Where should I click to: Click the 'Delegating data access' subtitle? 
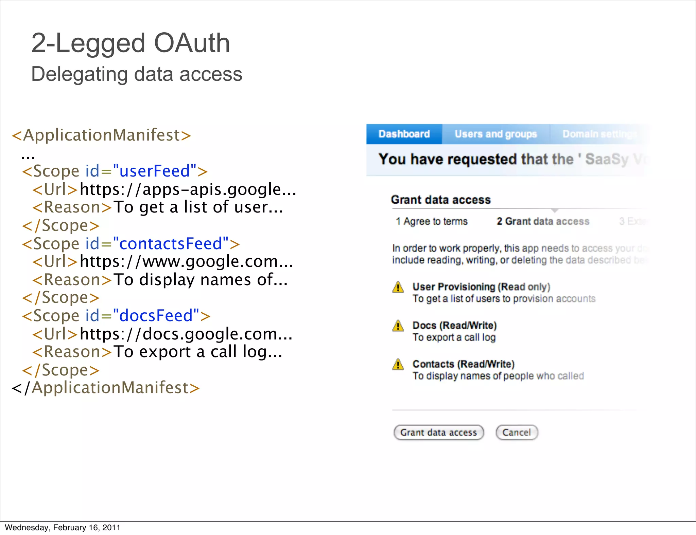pyautogui.click(x=137, y=74)
